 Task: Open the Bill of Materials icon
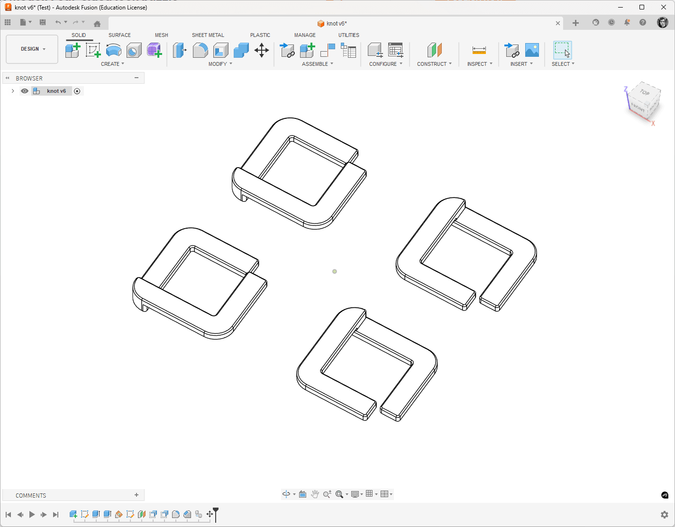(348, 50)
